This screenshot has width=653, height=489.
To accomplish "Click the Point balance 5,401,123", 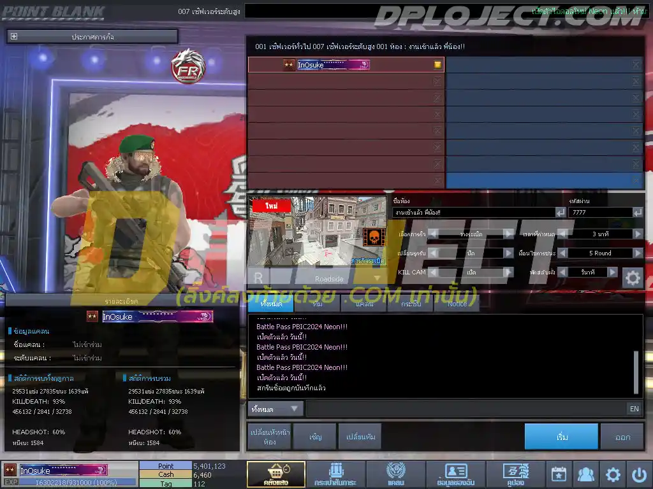I will coord(209,466).
